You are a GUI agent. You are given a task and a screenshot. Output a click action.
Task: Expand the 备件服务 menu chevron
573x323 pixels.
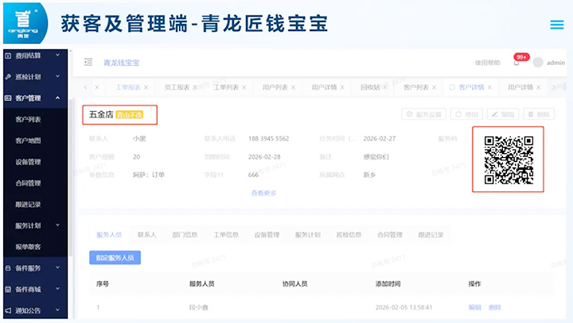(57, 267)
